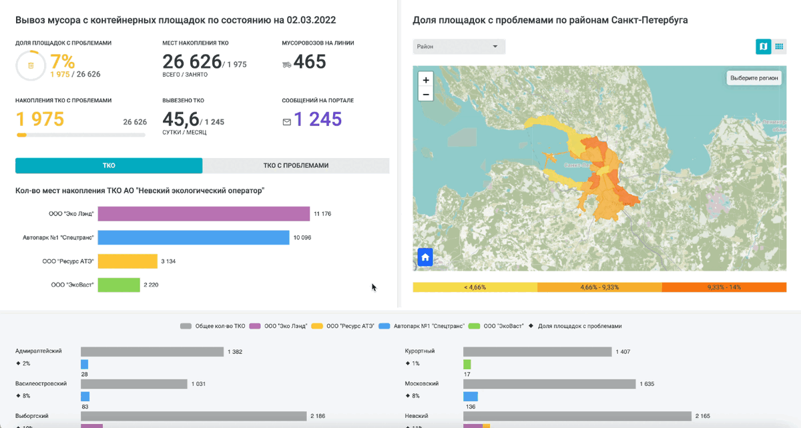Click the Курортный small green bar 17

467,364
